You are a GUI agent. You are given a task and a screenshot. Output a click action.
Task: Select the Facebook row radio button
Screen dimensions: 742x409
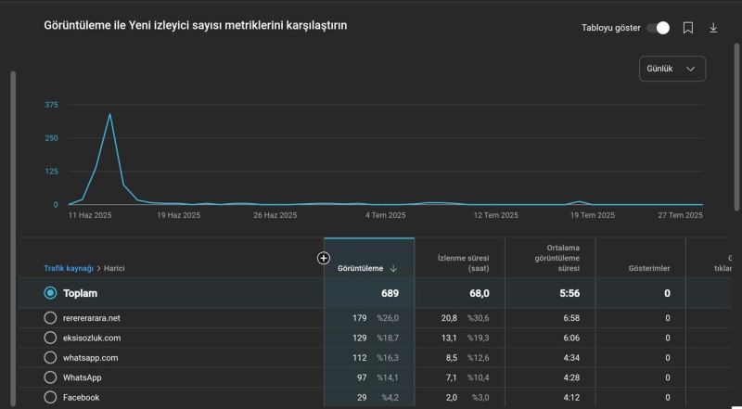pyautogui.click(x=50, y=397)
